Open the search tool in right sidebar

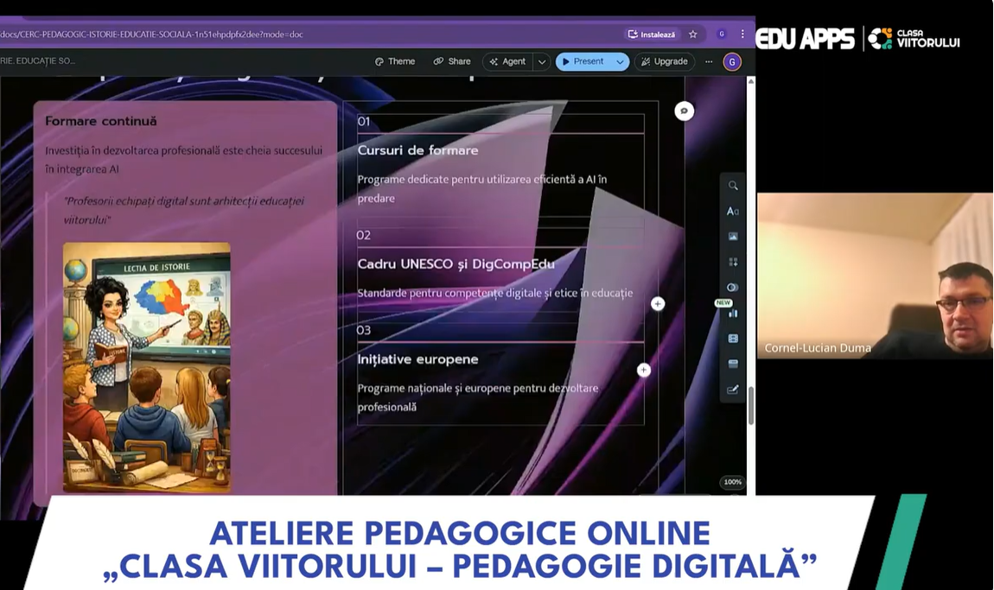click(733, 186)
